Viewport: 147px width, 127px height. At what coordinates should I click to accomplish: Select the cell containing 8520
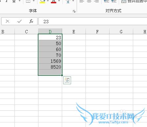coord(50,67)
